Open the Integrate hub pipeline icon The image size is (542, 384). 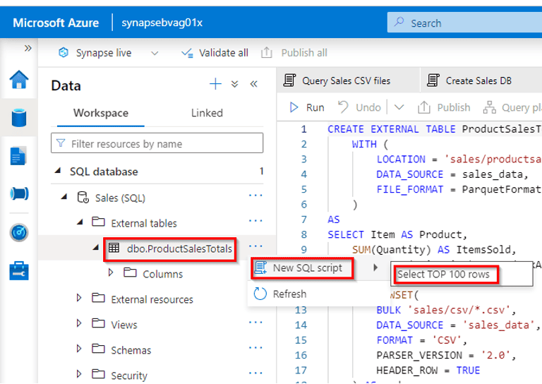pyautogui.click(x=19, y=193)
